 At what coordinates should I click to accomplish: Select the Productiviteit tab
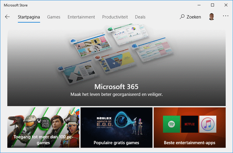115,17
